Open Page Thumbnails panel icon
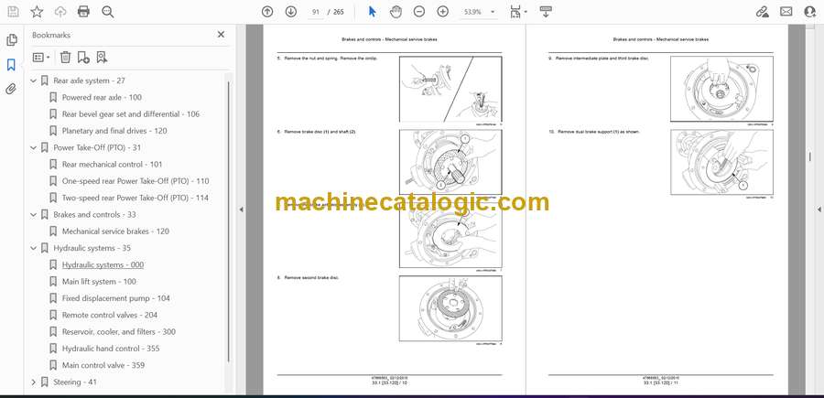The image size is (824, 398). [x=11, y=40]
